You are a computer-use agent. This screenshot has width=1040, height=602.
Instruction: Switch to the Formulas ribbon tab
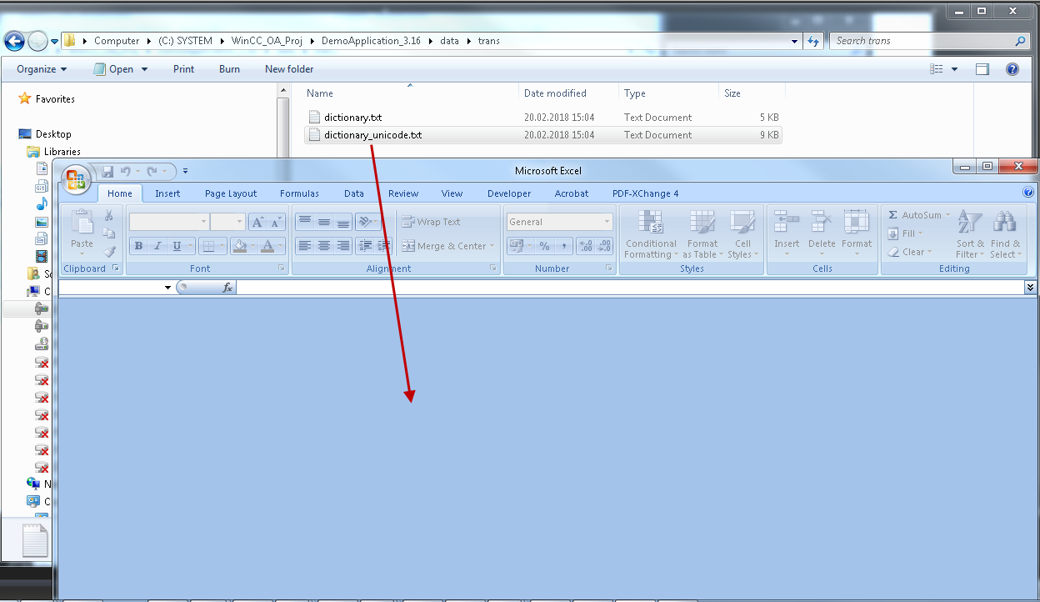(x=299, y=193)
